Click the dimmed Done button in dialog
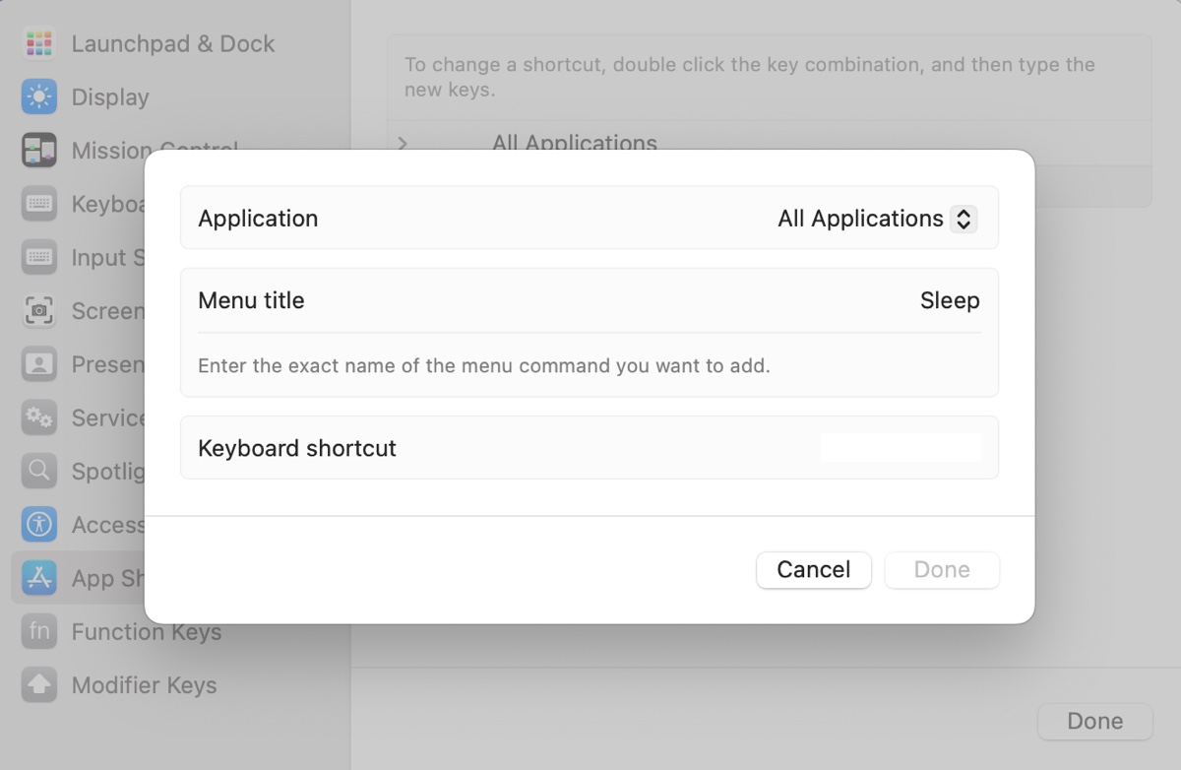The width and height of the screenshot is (1181, 770). pos(942,570)
